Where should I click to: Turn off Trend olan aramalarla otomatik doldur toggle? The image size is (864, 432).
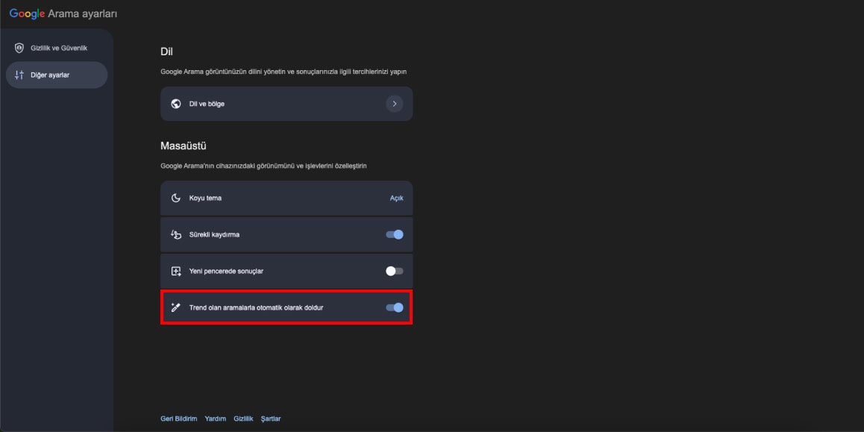[x=395, y=307]
